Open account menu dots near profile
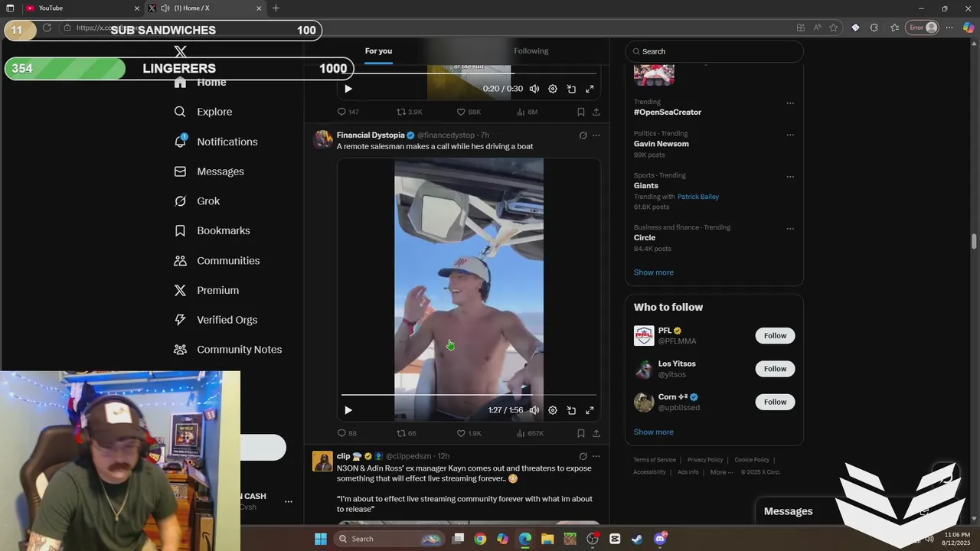The image size is (980, 551). point(289,502)
